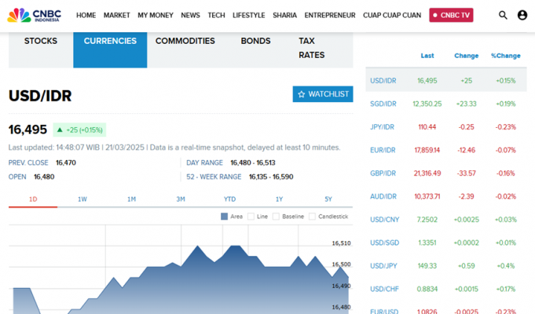Open the GBP/IDR currency pair

pyautogui.click(x=383, y=173)
